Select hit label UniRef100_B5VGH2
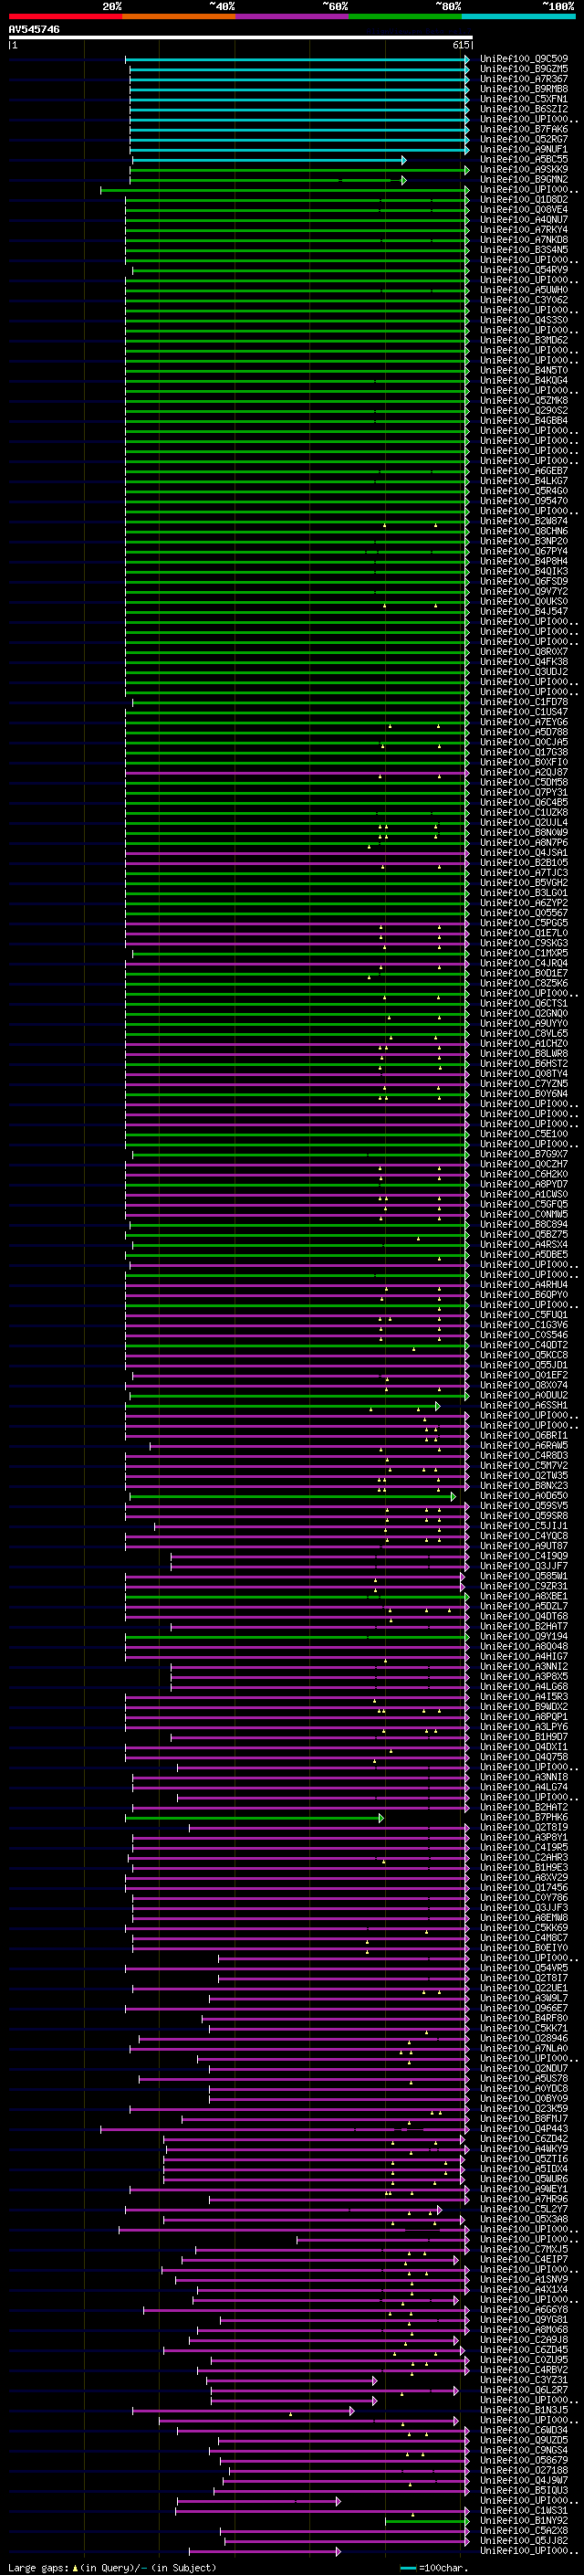 click(x=524, y=883)
